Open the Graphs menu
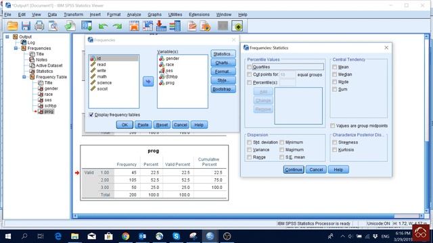The width and height of the screenshot is (433, 243). tap(154, 15)
